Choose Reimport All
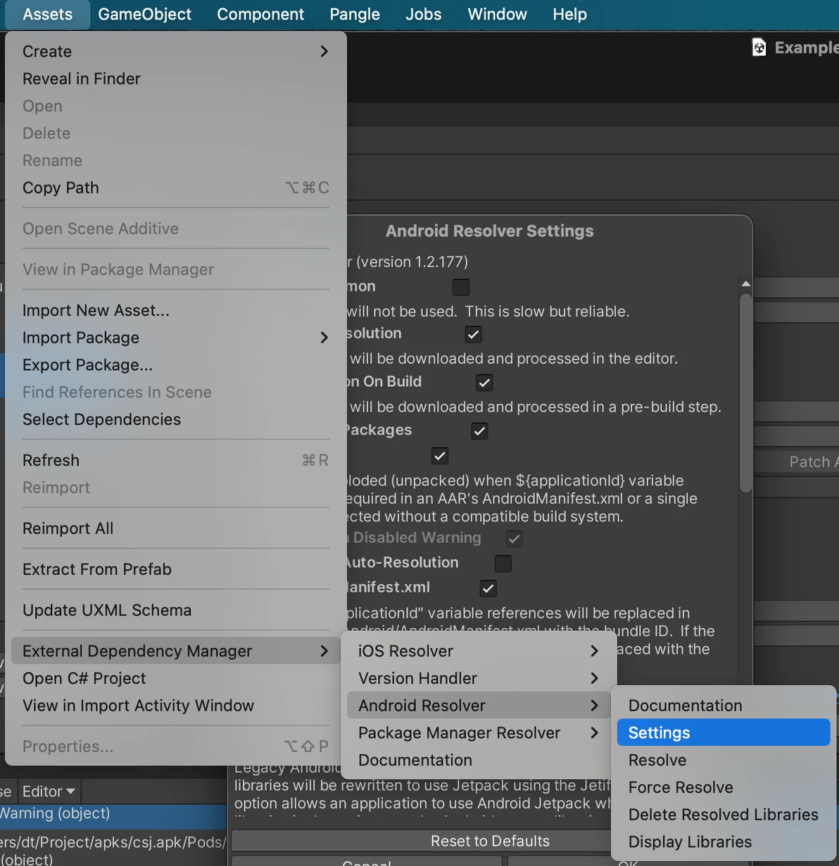Image resolution: width=839 pixels, height=866 pixels. pos(176,528)
